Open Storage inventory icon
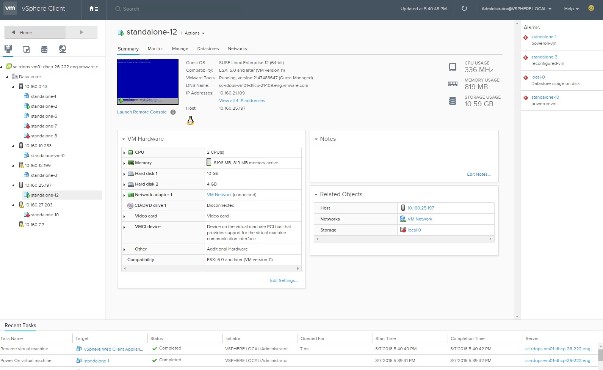This screenshot has width=603, height=370. point(44,49)
